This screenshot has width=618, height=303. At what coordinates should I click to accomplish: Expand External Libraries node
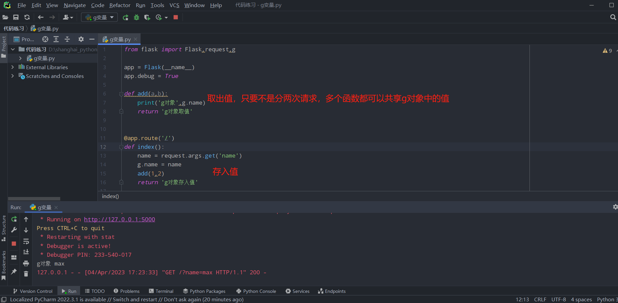(13, 67)
